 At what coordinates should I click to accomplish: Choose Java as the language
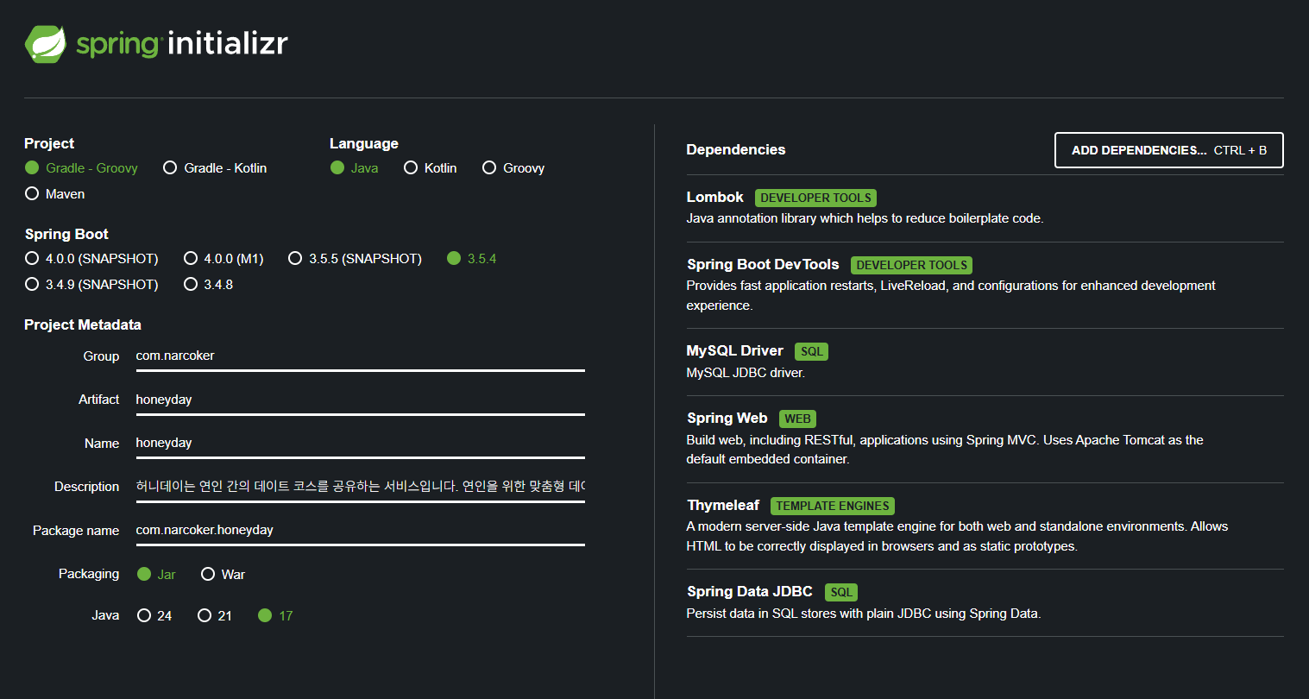point(355,168)
